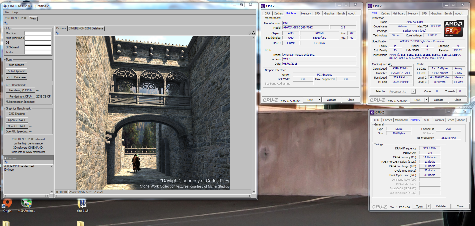
Task: Open SPD tab in Memory CPU-Z window
Action: point(426,120)
